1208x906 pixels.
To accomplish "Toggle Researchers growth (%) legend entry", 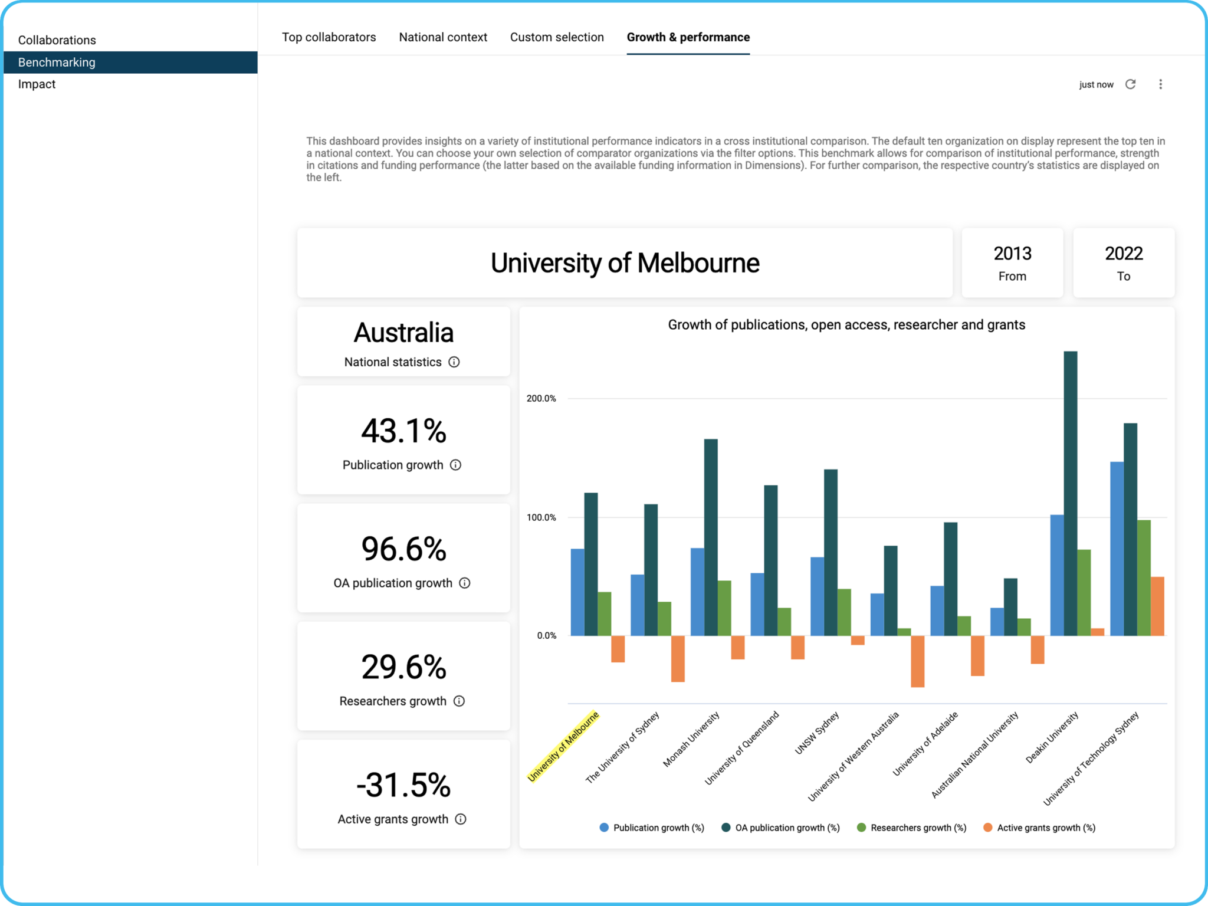I will point(911,828).
